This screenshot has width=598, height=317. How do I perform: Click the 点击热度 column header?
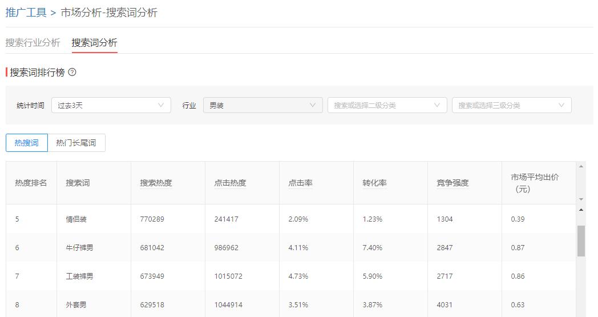(x=230, y=183)
